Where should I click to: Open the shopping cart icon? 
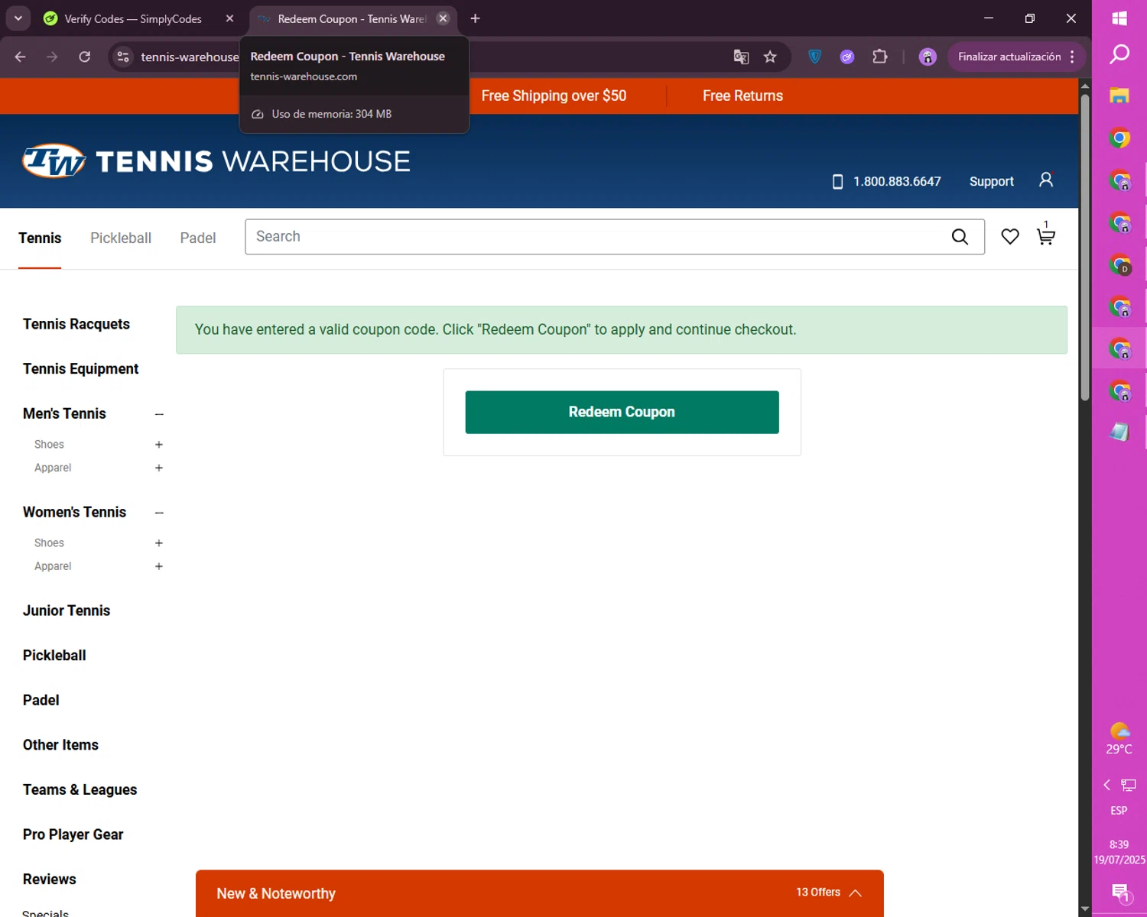1045,235
